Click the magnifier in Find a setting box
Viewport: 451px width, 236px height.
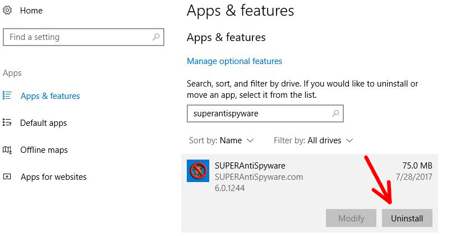coord(156,37)
